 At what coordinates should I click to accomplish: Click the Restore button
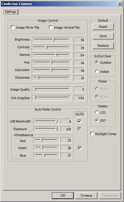point(103,46)
